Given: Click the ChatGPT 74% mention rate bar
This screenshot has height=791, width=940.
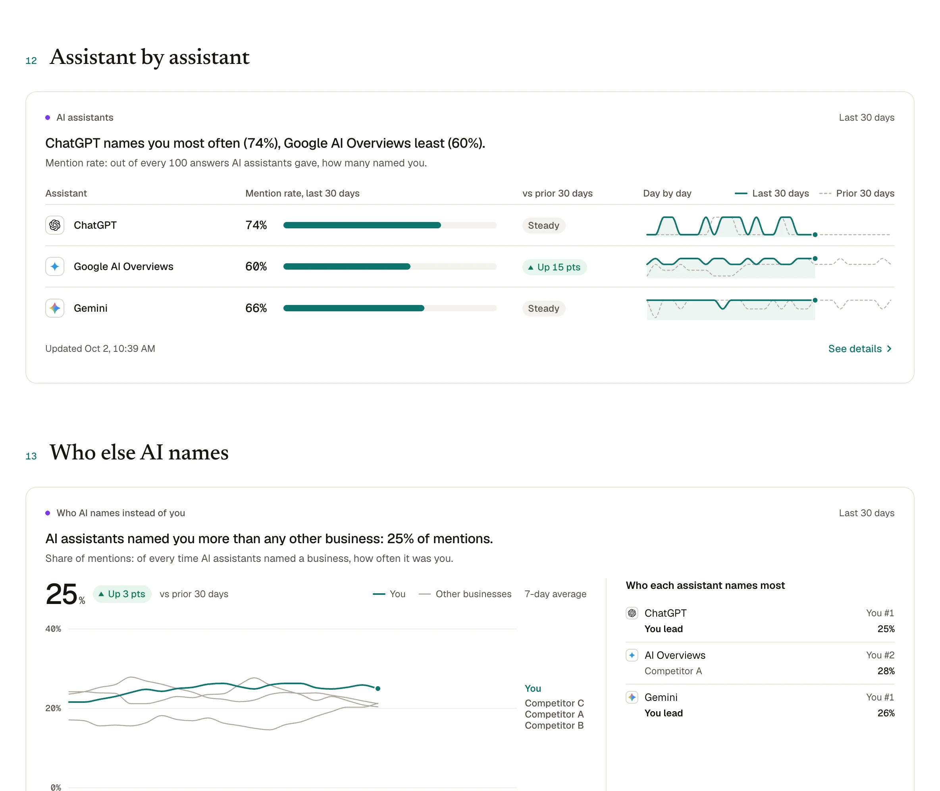Looking at the screenshot, I should click(390, 225).
